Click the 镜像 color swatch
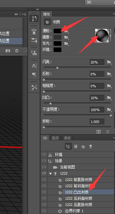115x214 pixels. [x=57, y=37]
